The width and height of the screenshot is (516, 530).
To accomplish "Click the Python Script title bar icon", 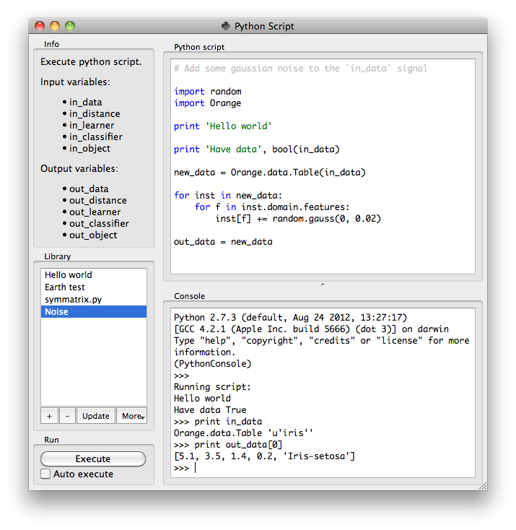I will 226,26.
